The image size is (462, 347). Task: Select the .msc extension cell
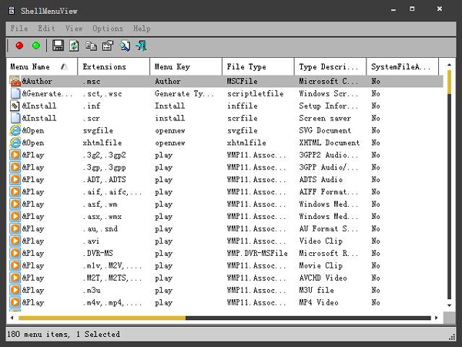[92, 82]
